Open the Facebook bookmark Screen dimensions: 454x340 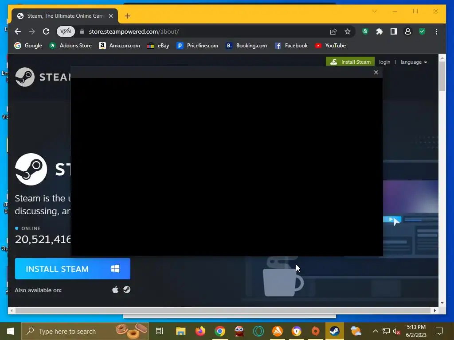(291, 46)
